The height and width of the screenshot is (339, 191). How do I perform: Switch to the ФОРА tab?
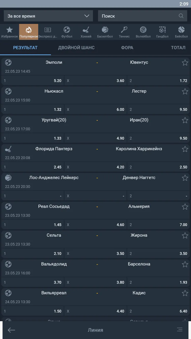tap(127, 48)
